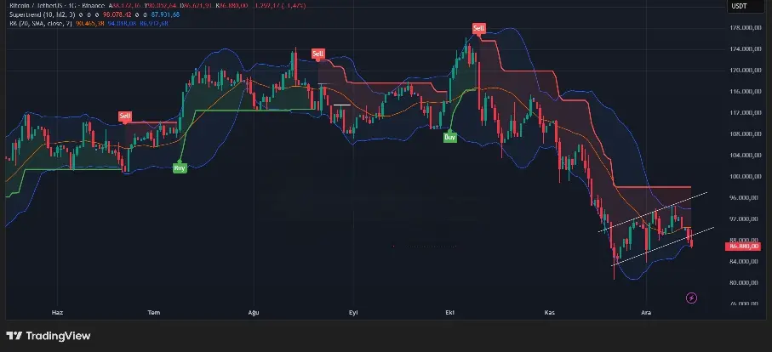Click the October Sell signal label
The image size is (772, 352).
tap(478, 29)
